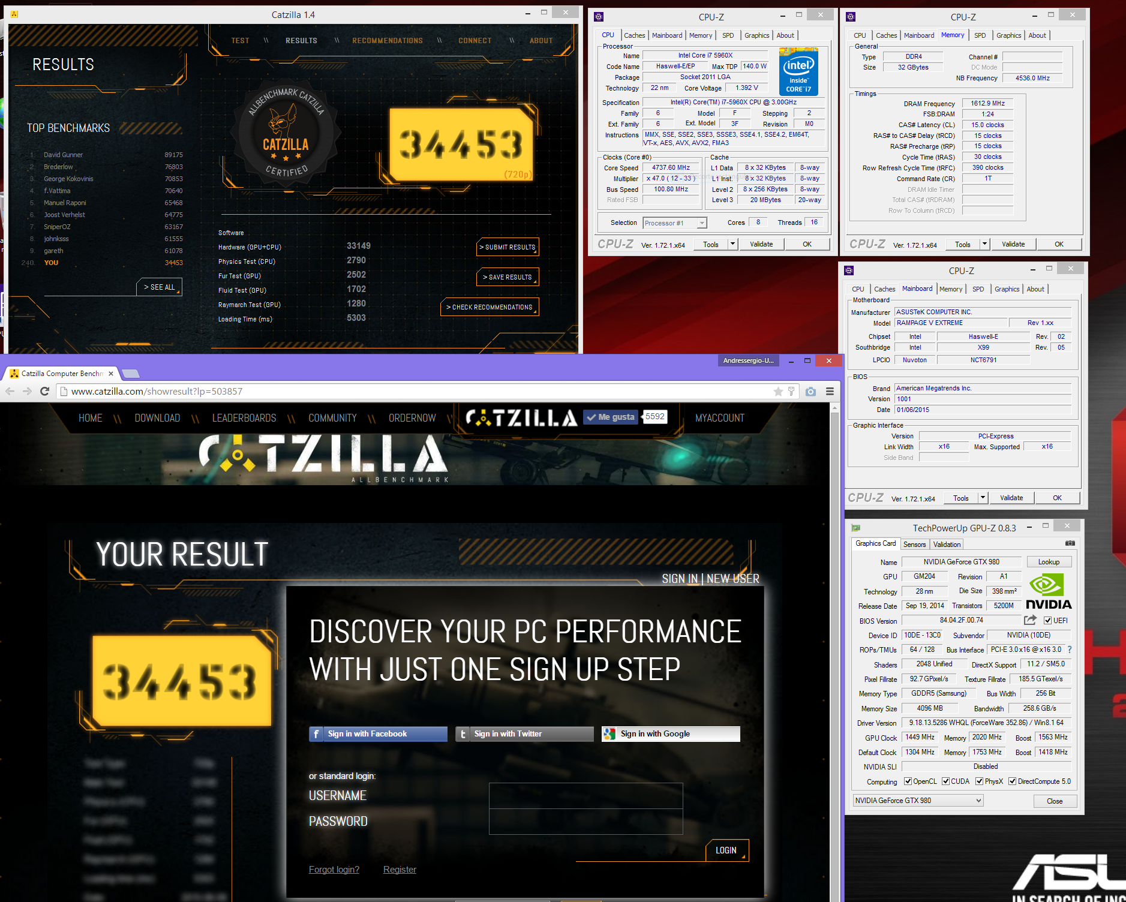Click SEE ALL top benchmarks

coord(160,287)
